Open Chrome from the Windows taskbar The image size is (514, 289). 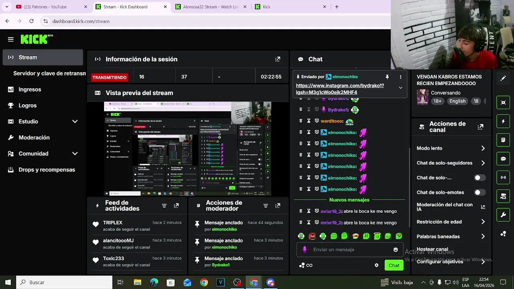pos(204,283)
